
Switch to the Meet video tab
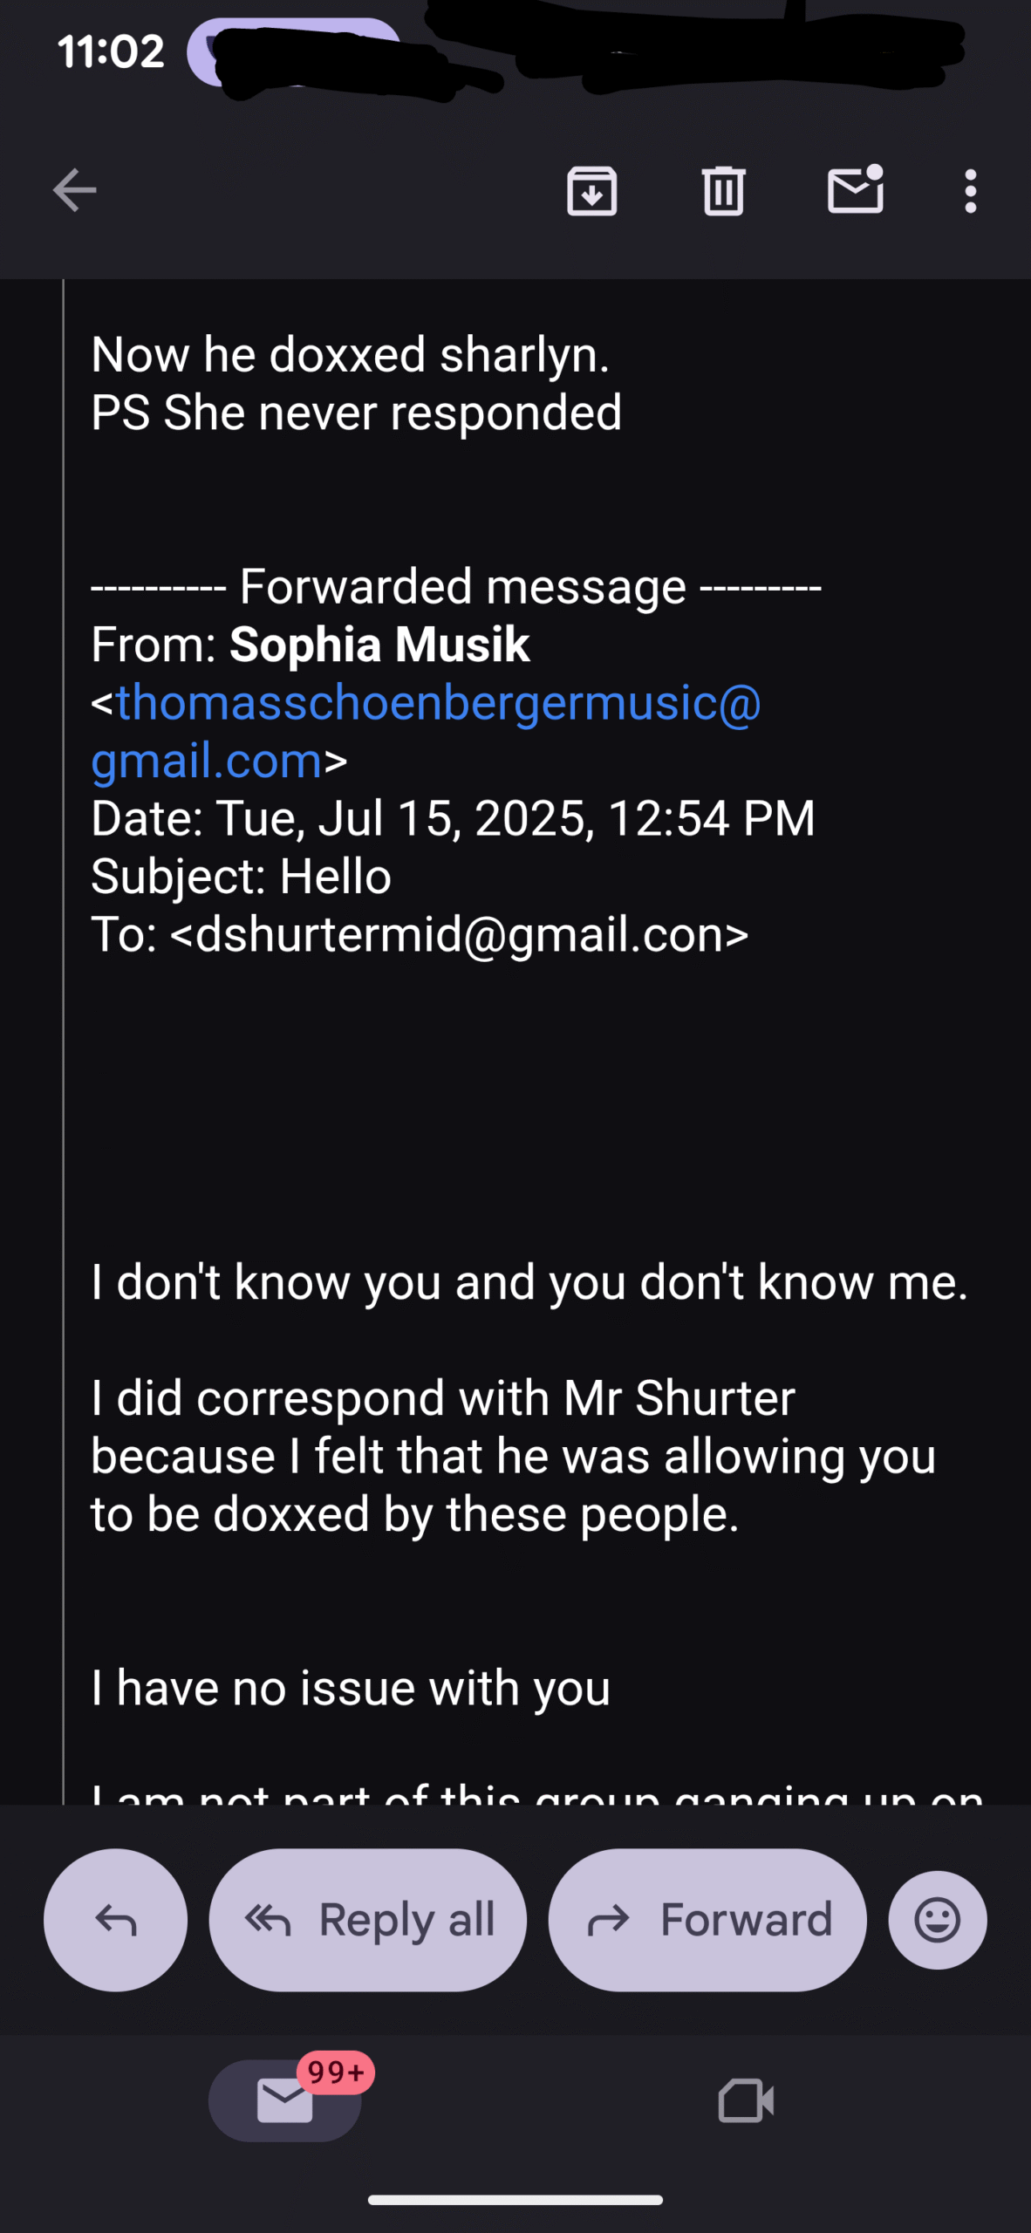tap(746, 2100)
